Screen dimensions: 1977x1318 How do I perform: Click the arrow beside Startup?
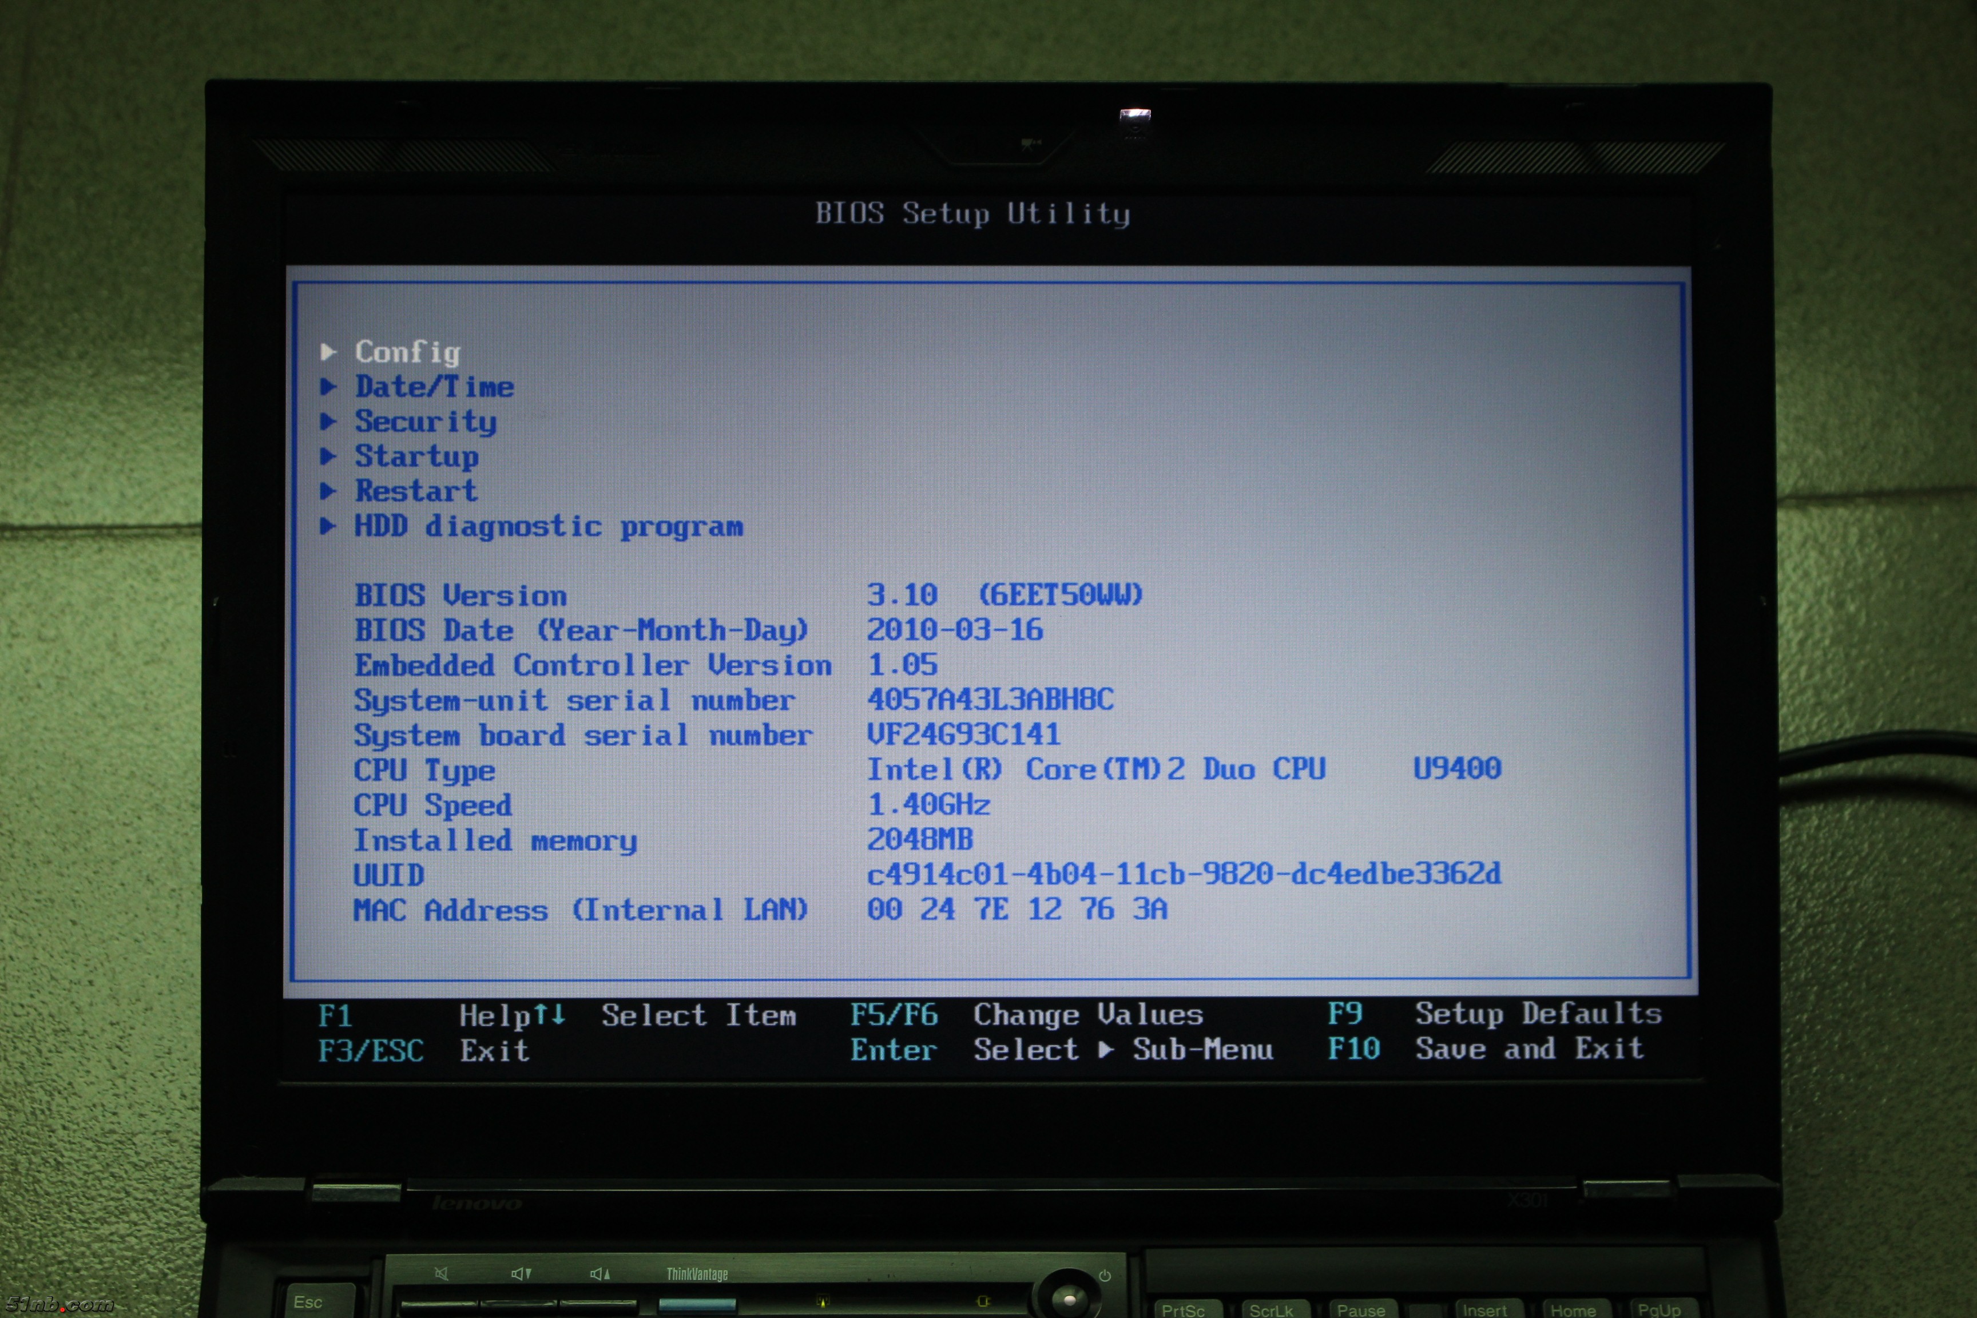pos(329,456)
